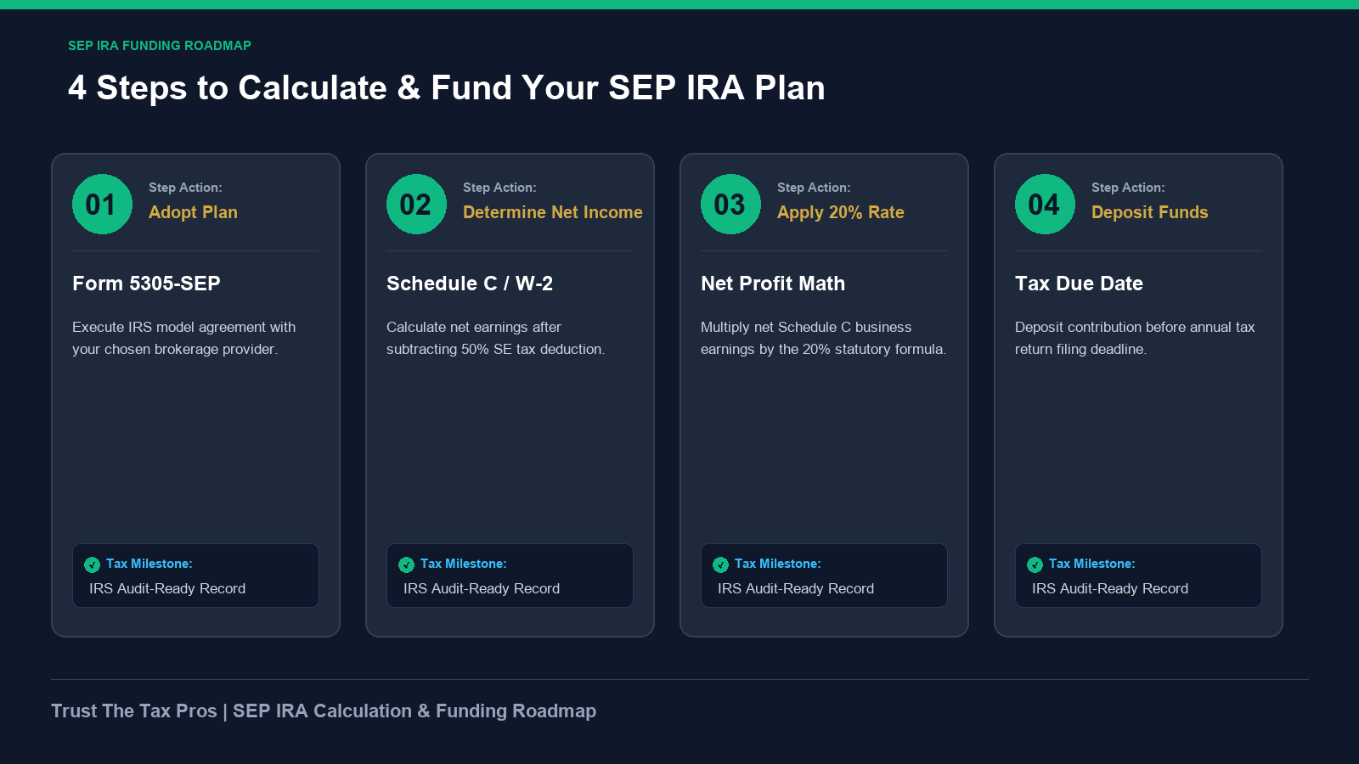1359x764 pixels.
Task: Click 'Step Action:' label above Determine Net Income
Action: (499, 188)
